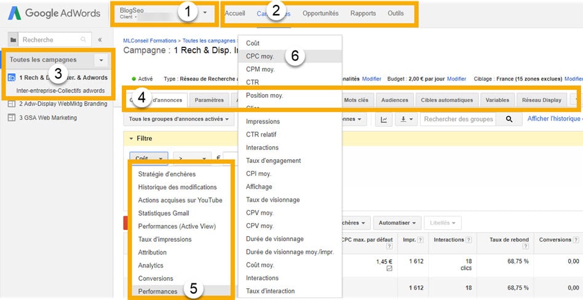583x300 pixels.
Task: Open Opportunités in the top navigation
Action: 320,14
